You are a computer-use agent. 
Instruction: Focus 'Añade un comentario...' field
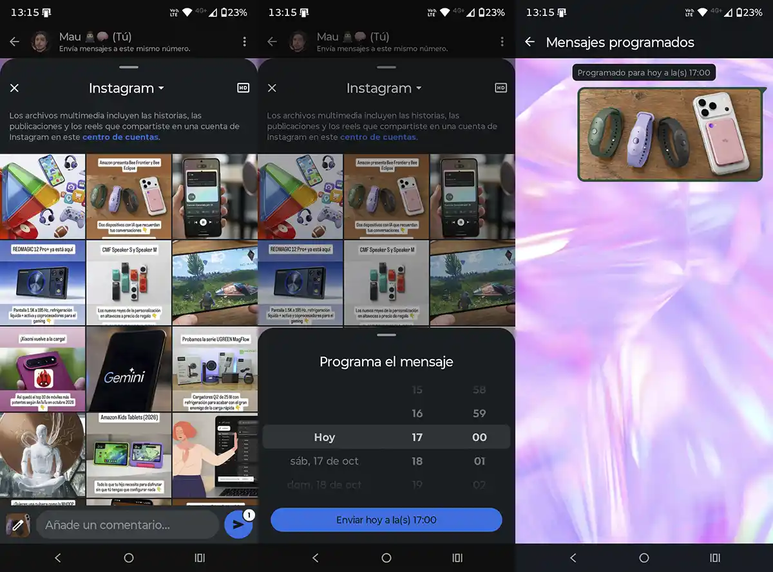tap(128, 525)
